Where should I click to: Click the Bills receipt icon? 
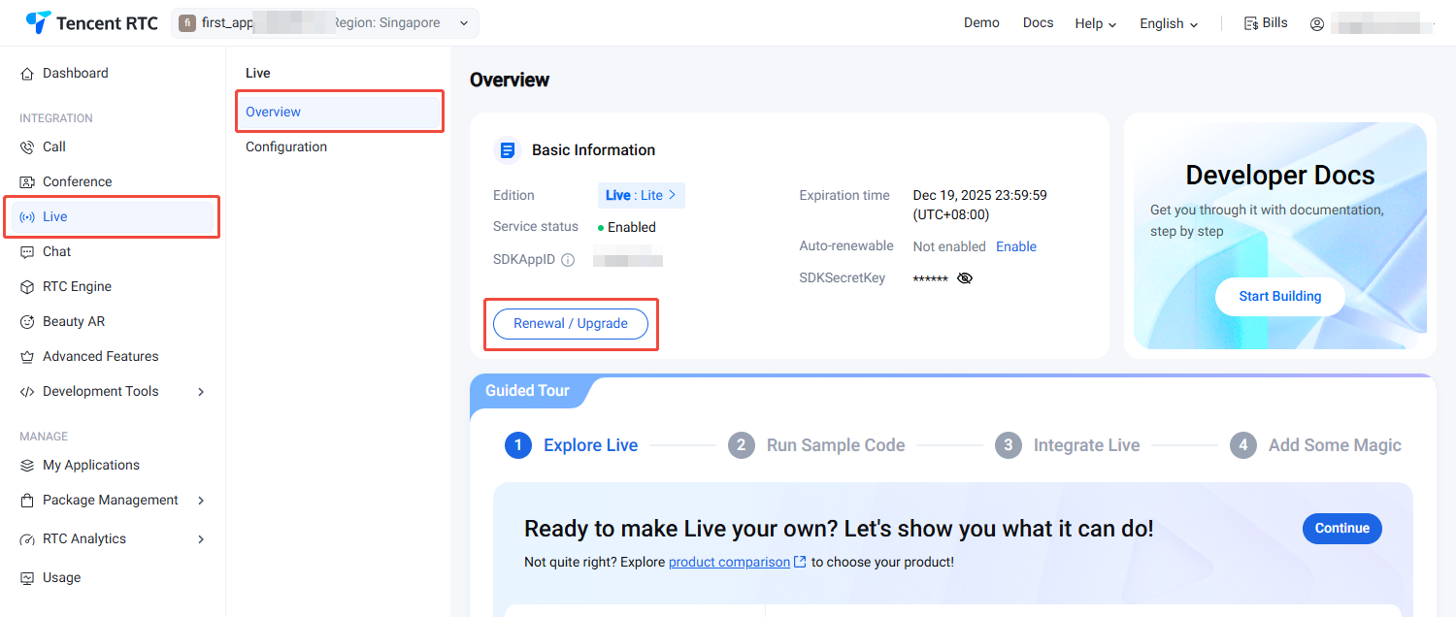[1251, 23]
